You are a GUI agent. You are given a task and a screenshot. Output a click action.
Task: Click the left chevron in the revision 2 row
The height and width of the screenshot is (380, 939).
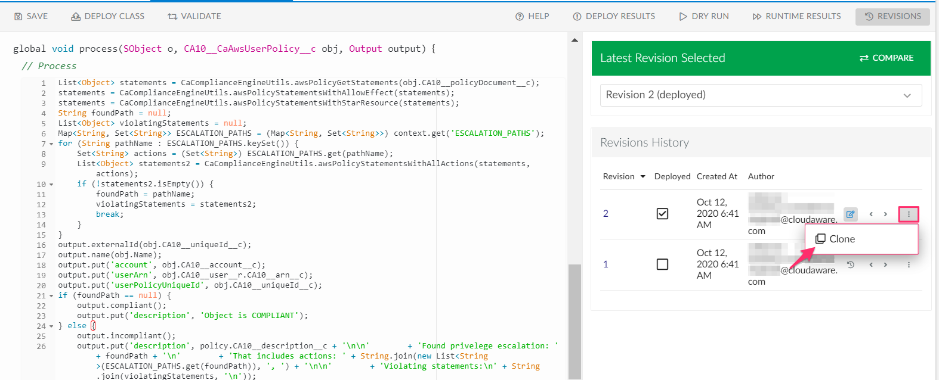click(871, 214)
